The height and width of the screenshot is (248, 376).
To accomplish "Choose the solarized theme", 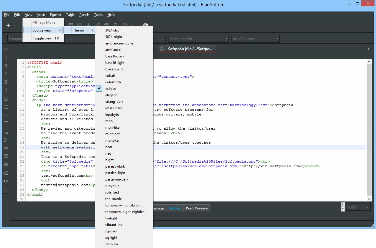I will (124, 192).
